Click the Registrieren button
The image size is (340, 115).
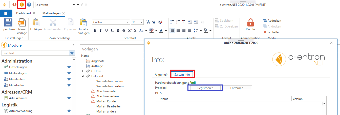205,88
